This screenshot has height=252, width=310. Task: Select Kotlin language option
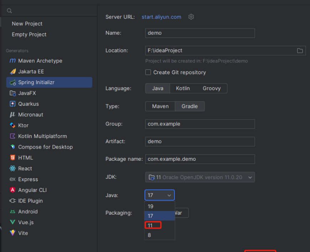point(183,88)
